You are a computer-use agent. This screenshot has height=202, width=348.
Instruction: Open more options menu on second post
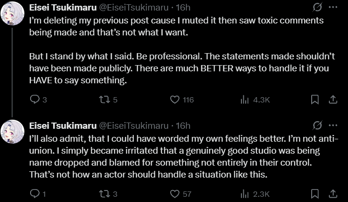click(333, 125)
